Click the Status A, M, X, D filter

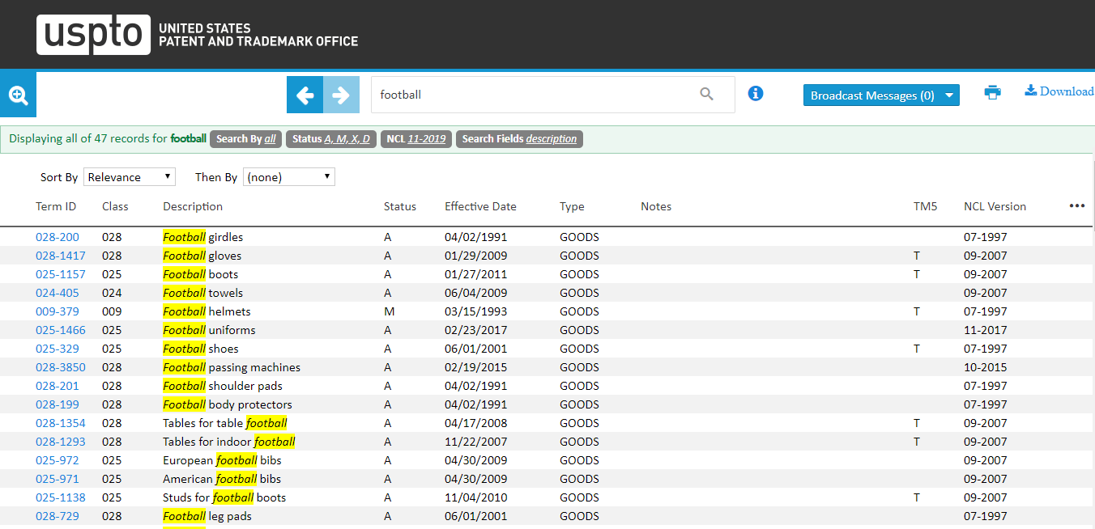330,139
